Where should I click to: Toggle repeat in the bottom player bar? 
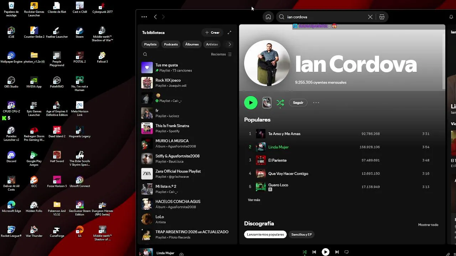point(347,252)
